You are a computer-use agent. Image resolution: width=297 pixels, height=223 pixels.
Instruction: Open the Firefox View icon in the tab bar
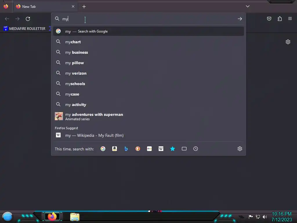(x=6, y=6)
